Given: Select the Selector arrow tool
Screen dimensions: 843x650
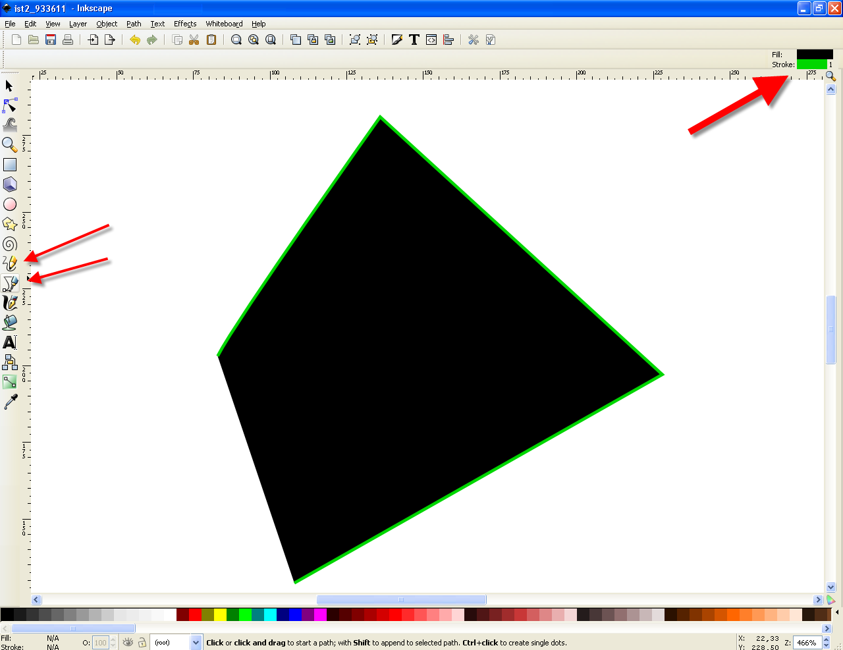Looking at the screenshot, I should click(x=9, y=86).
